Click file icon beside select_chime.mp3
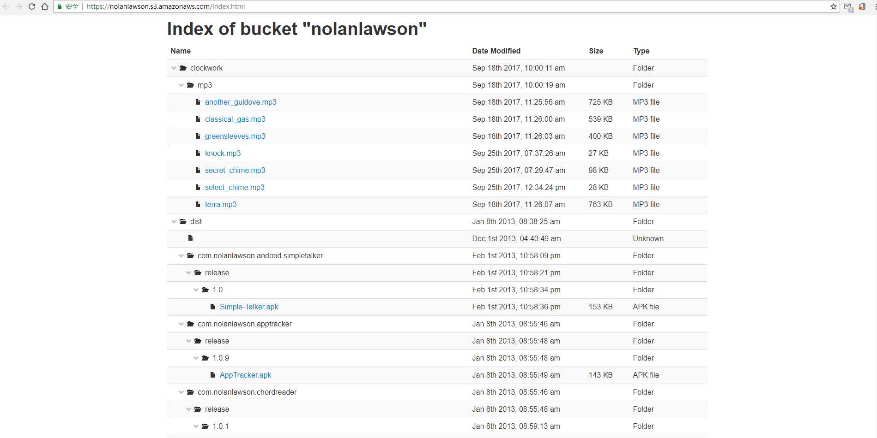This screenshot has width=877, height=438. point(198,187)
